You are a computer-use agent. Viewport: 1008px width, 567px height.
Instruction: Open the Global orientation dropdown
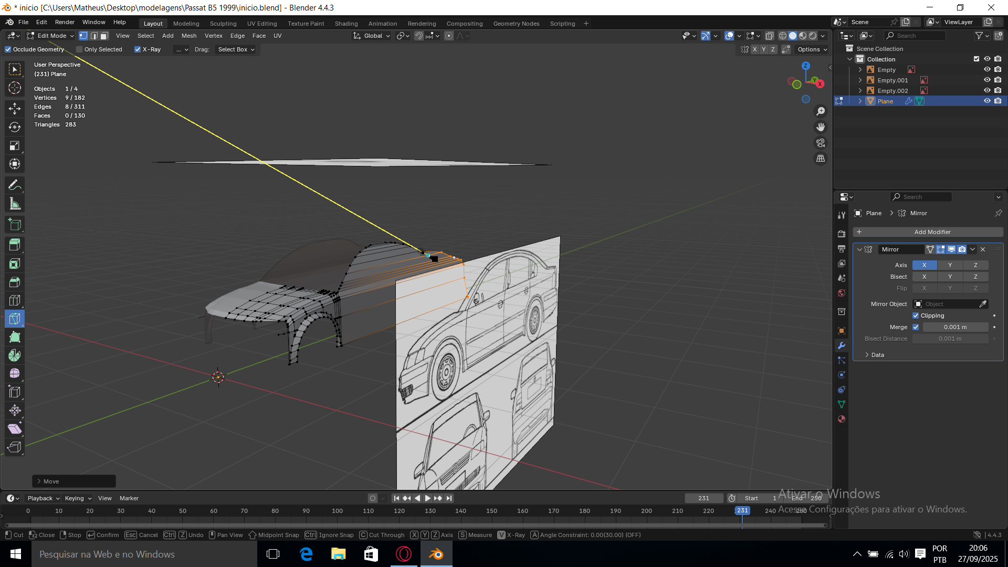[372, 36]
